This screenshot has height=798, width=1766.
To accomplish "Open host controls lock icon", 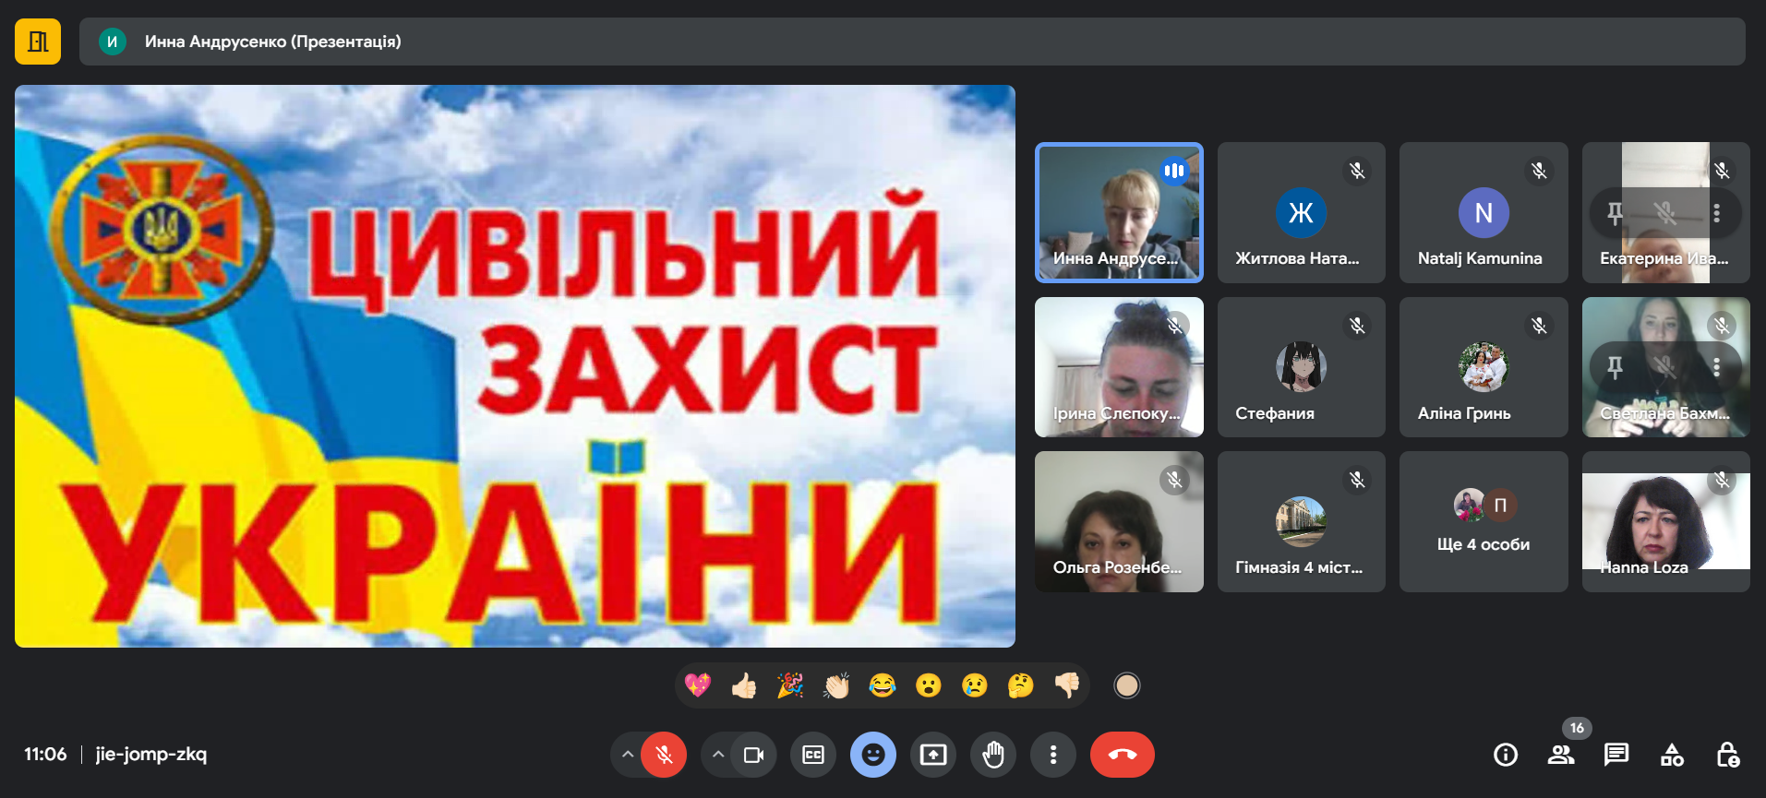I will pos(1727,755).
